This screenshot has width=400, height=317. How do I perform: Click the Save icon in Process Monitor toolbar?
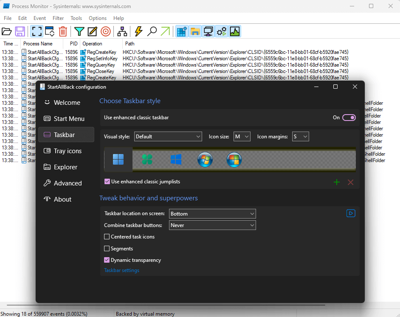click(x=20, y=32)
